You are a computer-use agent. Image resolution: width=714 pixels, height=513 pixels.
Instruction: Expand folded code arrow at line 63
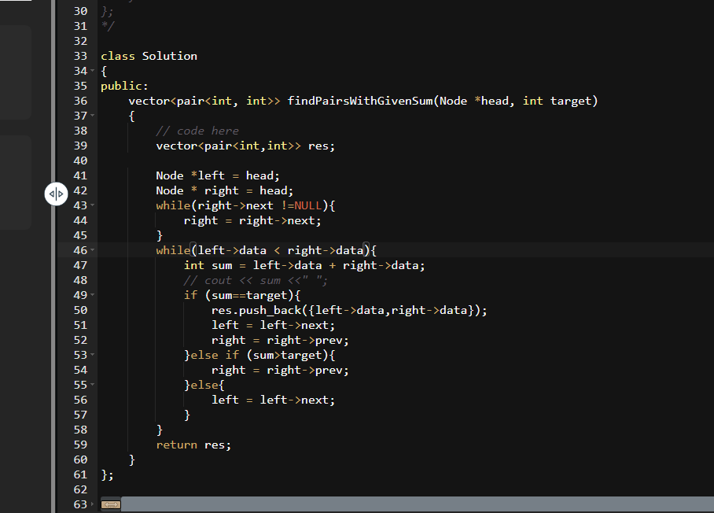[x=93, y=504]
